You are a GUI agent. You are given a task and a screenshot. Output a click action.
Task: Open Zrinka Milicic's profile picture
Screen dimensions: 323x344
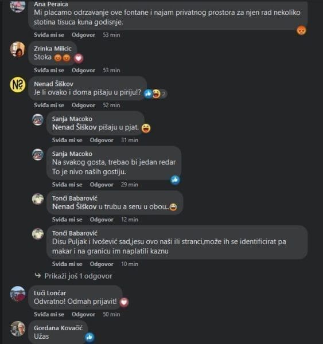pyautogui.click(x=18, y=49)
